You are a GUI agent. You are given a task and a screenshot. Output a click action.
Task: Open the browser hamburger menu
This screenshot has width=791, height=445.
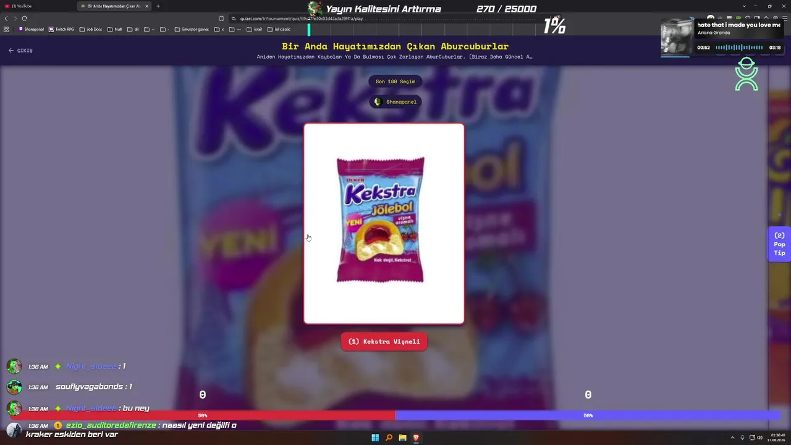[784, 19]
